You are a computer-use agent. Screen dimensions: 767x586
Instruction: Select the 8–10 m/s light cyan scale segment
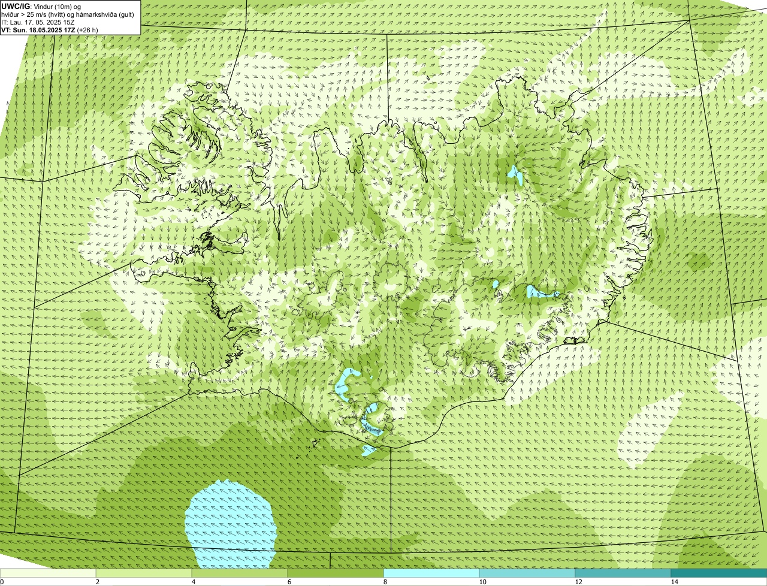[x=431, y=573]
